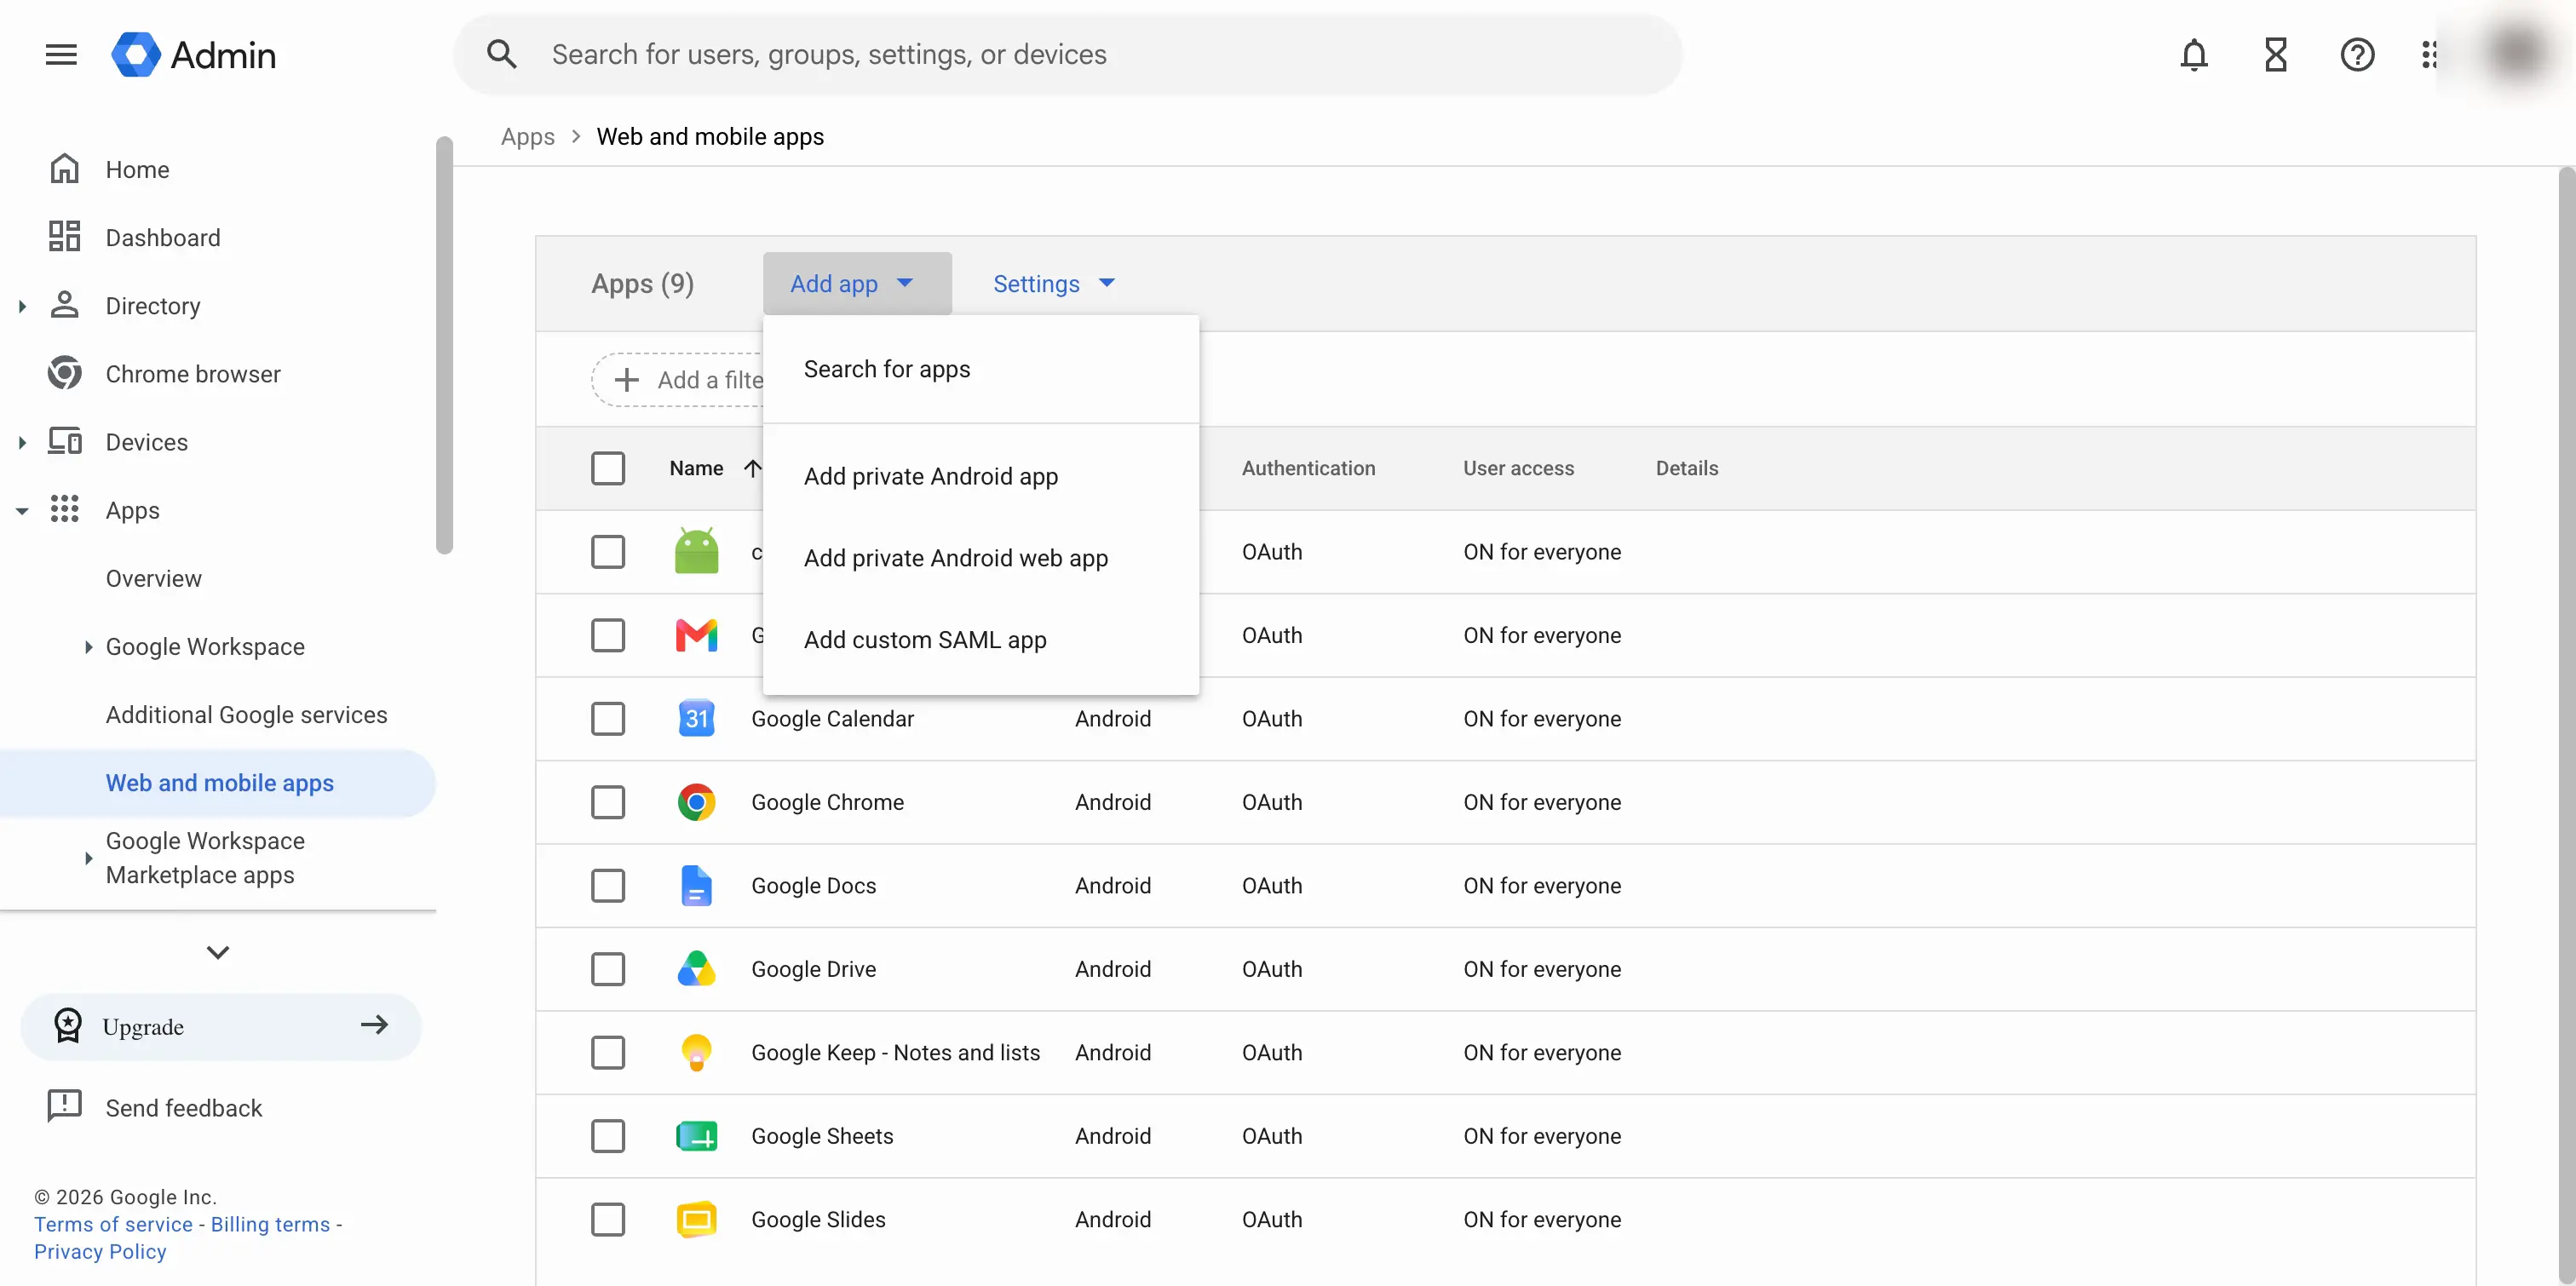Check the Google Drive row checkbox
Screen dimensions: 2576x1286
click(608, 968)
